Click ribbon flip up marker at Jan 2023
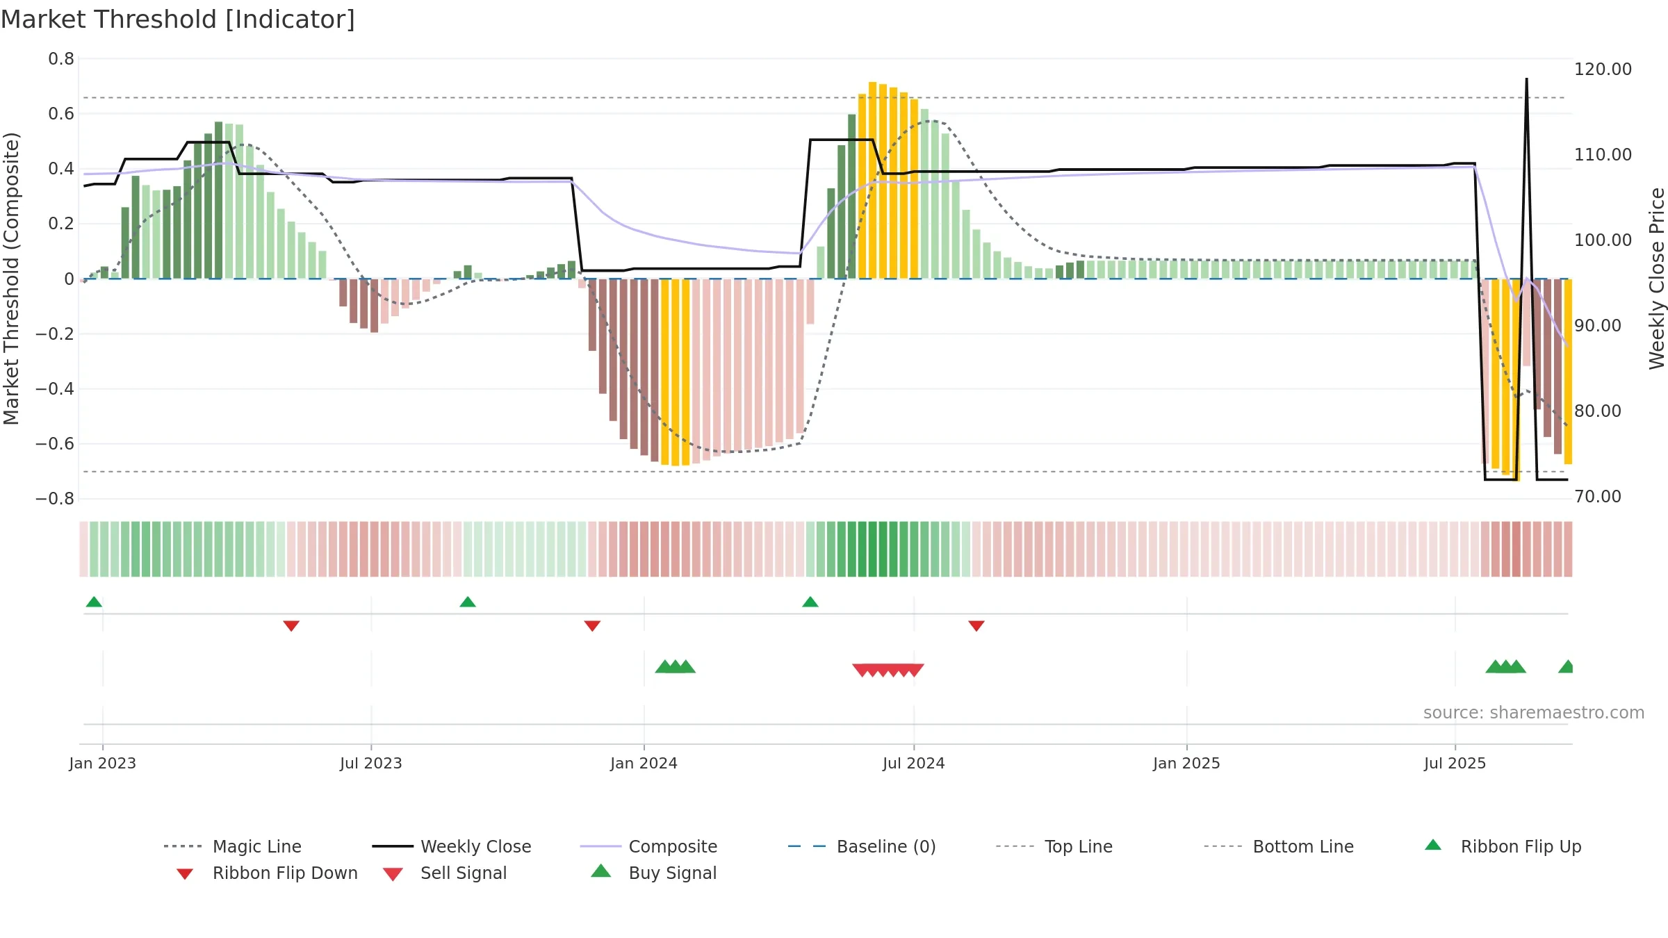The width and height of the screenshot is (1668, 938). pyautogui.click(x=94, y=602)
